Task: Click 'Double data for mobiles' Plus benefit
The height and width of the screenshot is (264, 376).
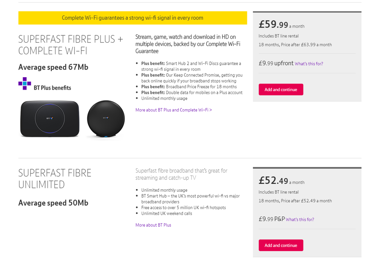Action: (x=192, y=93)
